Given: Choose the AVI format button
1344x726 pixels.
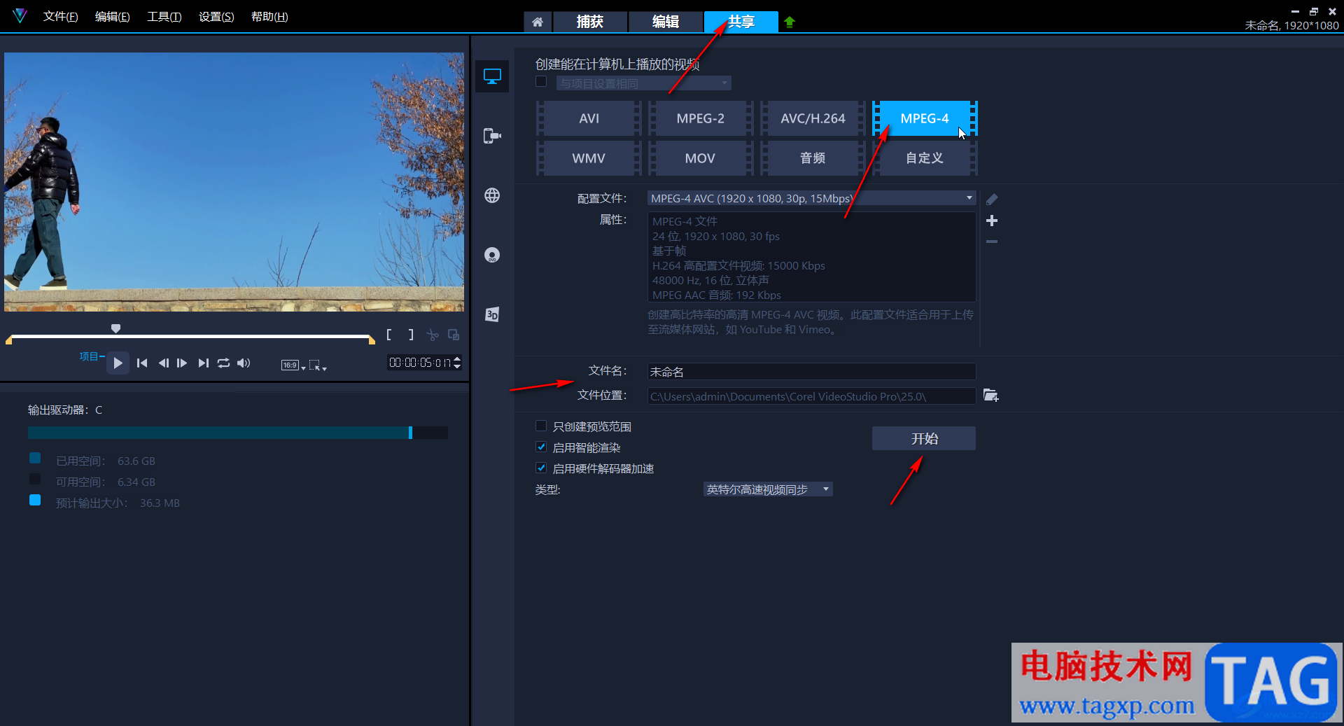Looking at the screenshot, I should pos(589,118).
